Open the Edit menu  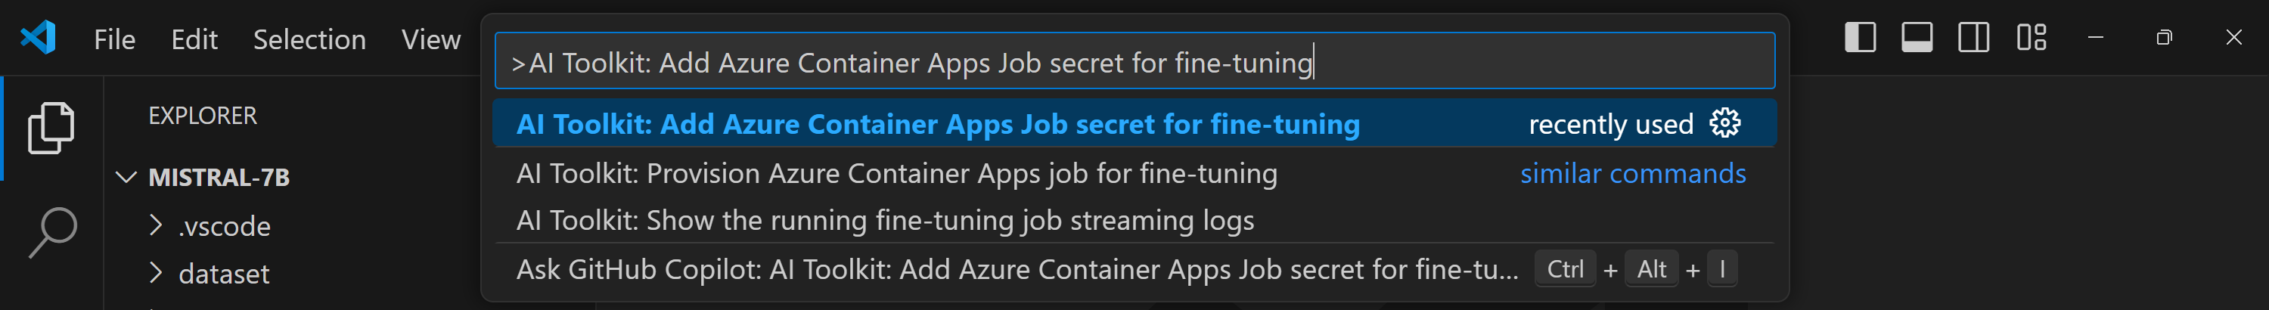click(x=194, y=39)
